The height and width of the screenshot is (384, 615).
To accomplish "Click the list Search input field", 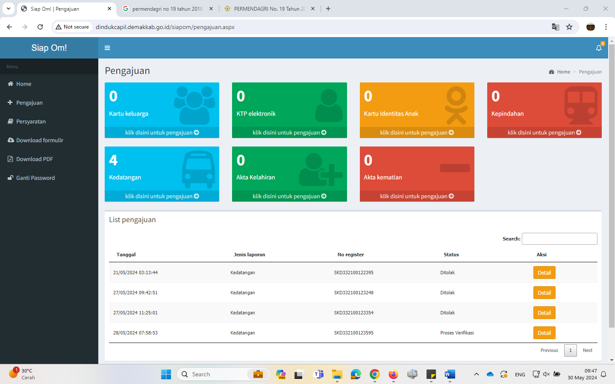I will coord(559,239).
